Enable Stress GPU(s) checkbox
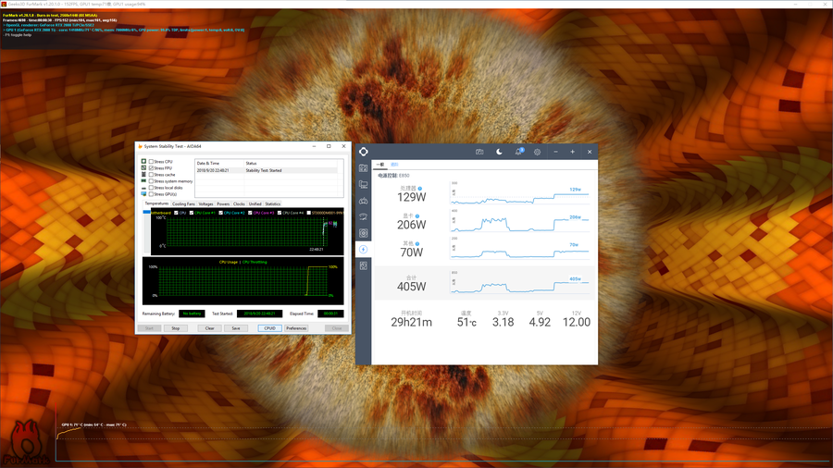The width and height of the screenshot is (833, 468). 152,194
